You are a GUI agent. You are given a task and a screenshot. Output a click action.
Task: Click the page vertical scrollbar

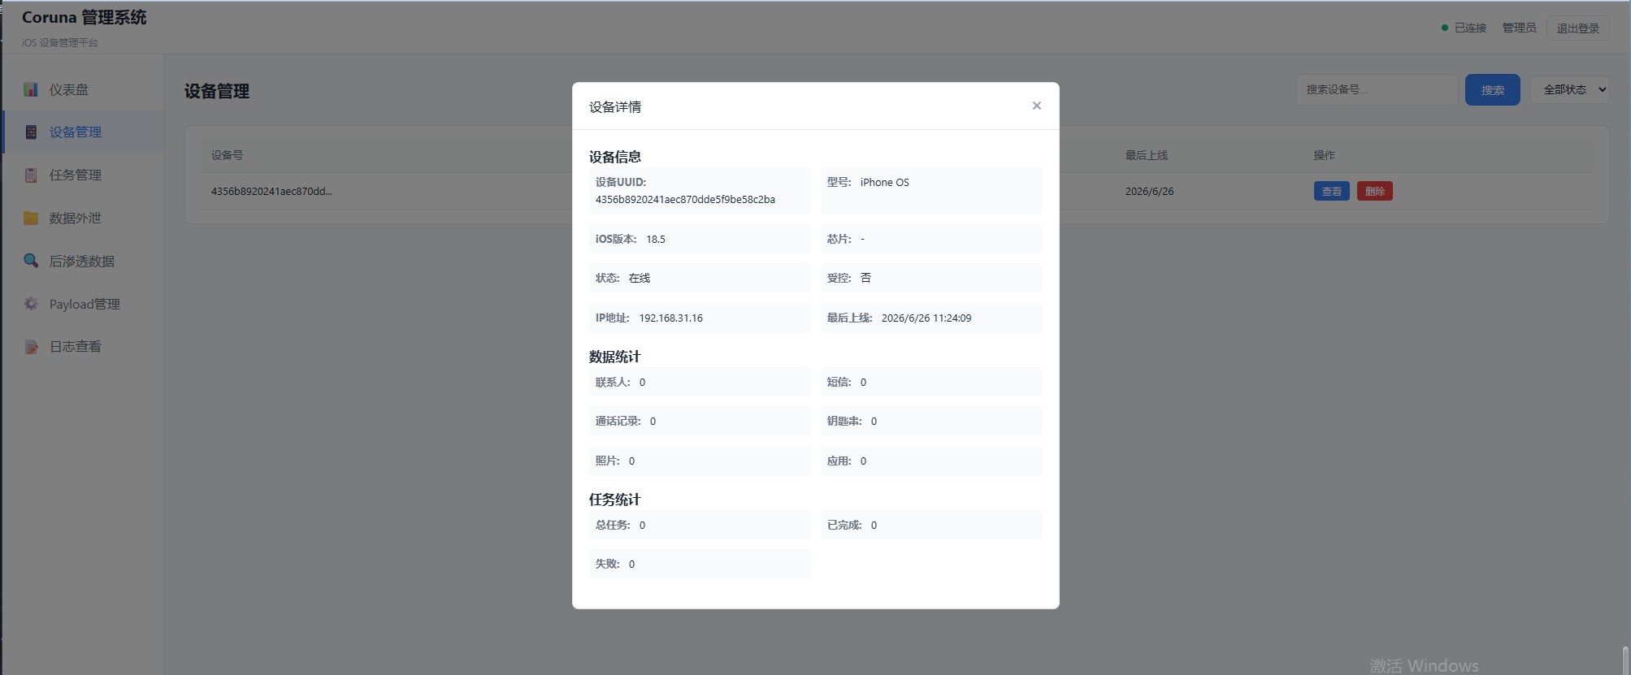pyautogui.click(x=1625, y=660)
